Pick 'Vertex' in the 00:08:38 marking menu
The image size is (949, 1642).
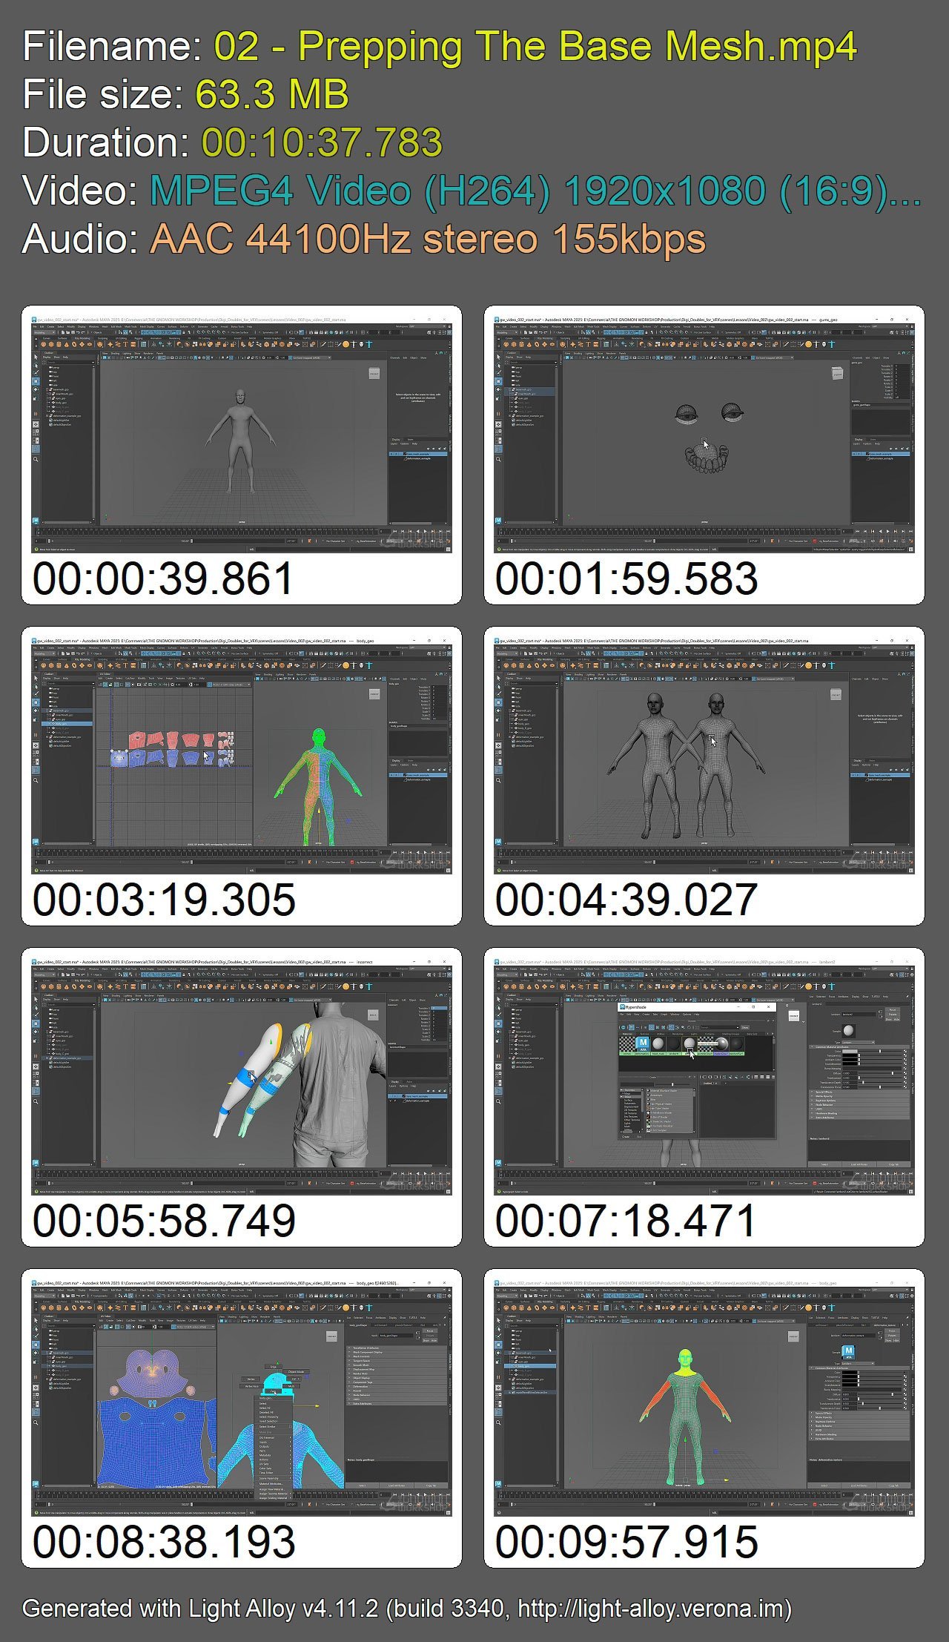click(x=251, y=1379)
